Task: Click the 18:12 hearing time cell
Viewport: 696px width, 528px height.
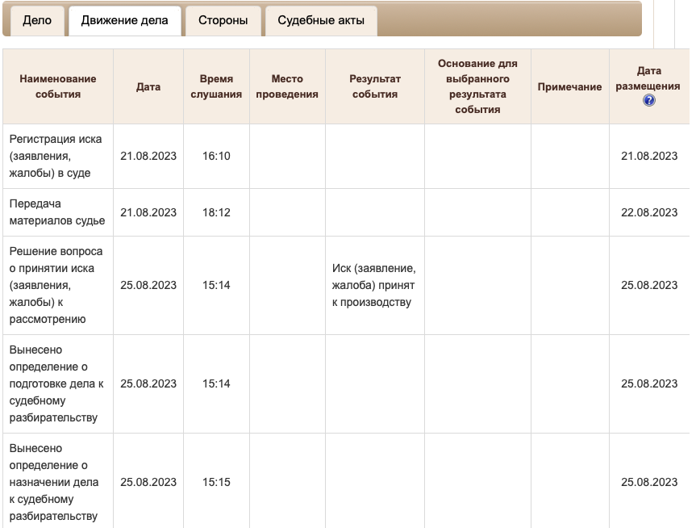Action: coord(216,212)
